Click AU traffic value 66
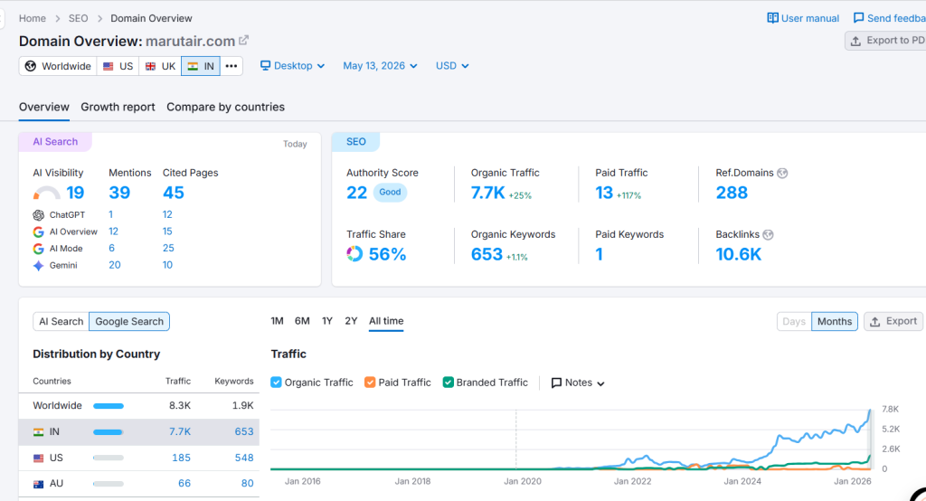The width and height of the screenshot is (926, 501). click(184, 483)
